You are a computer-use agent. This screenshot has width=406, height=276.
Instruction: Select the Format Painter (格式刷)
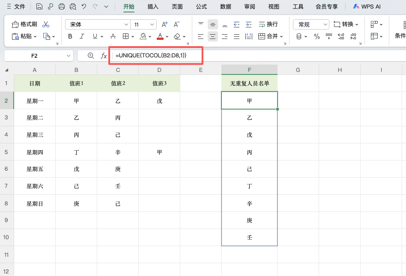coord(24,24)
